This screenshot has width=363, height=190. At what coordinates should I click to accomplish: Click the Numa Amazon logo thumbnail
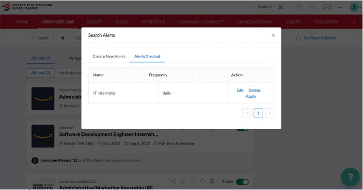tap(43, 99)
